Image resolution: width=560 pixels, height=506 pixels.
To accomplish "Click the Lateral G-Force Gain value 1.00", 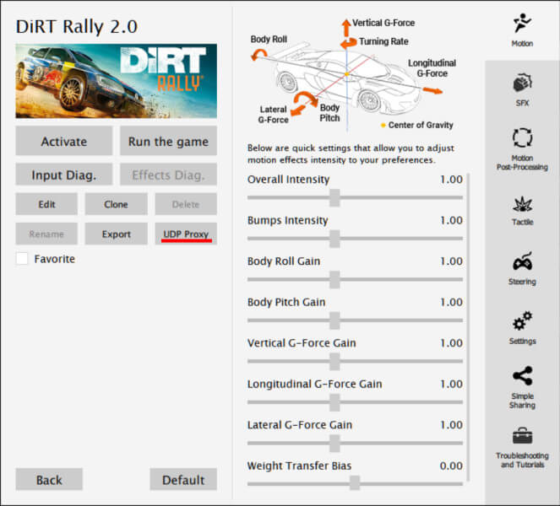I will (x=451, y=425).
